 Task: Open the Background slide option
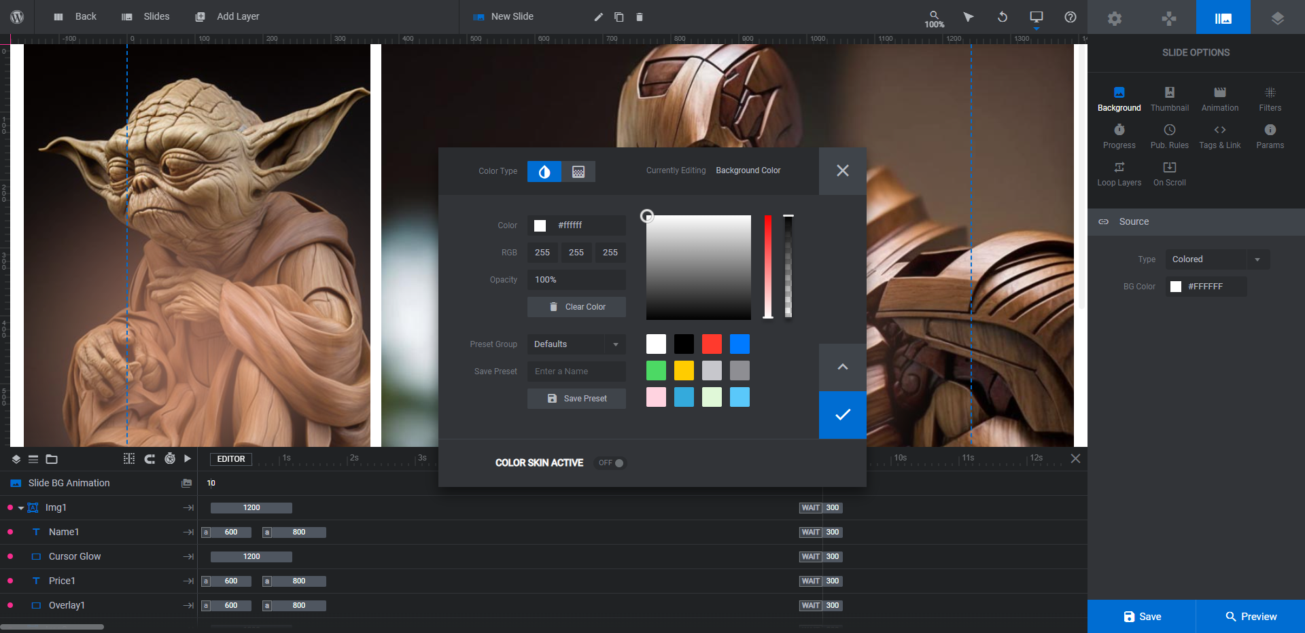1119,99
